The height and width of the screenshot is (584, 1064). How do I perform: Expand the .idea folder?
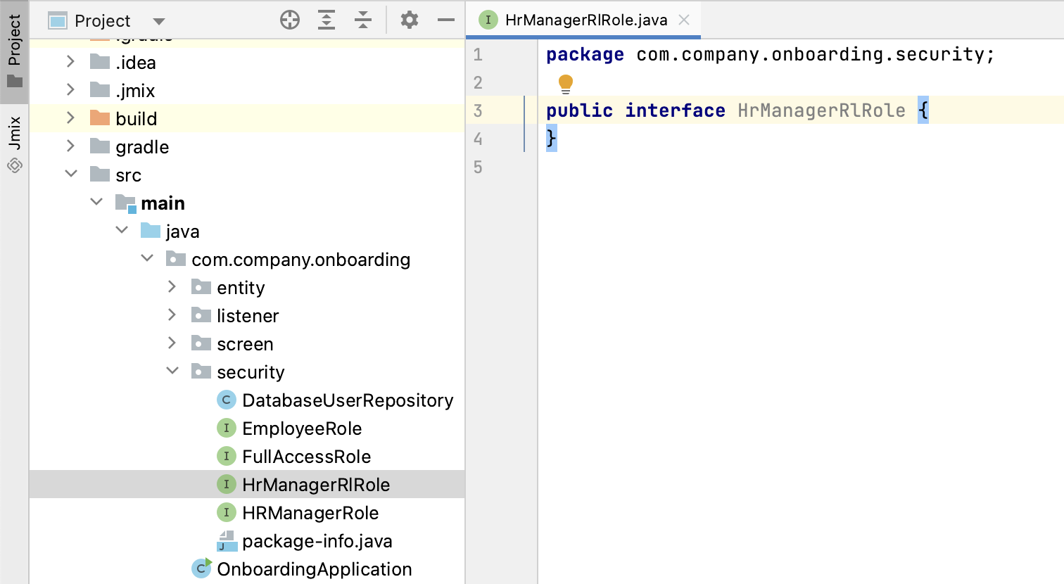click(70, 62)
